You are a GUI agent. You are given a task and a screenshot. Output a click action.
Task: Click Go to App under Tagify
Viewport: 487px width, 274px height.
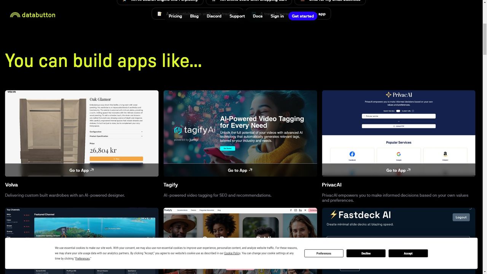240,170
